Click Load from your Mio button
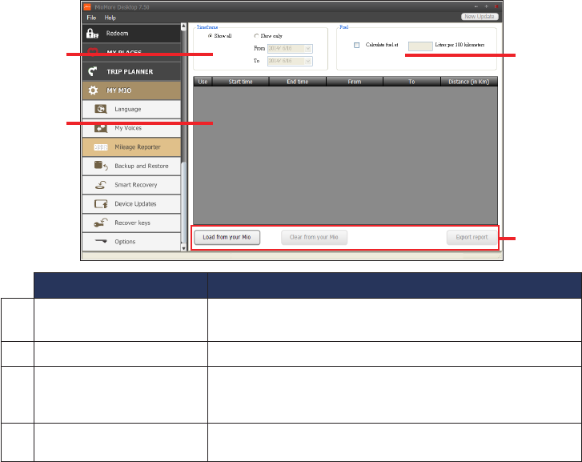 coord(227,237)
